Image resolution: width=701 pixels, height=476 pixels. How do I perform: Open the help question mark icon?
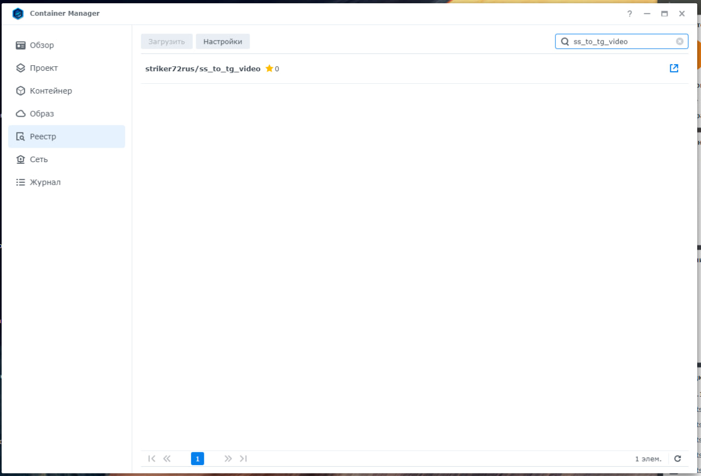point(630,14)
